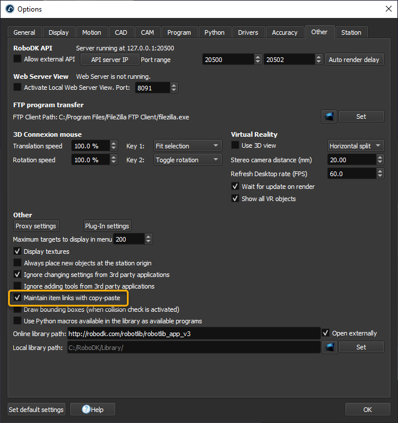This screenshot has width=398, height=423.
Task: Click the RoboDK logo in title bar
Action: (x=9, y=9)
